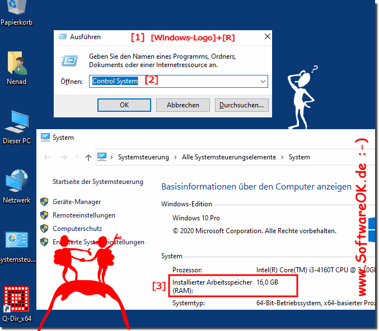
Task: Click the Prozessor: label
Action: (x=187, y=270)
